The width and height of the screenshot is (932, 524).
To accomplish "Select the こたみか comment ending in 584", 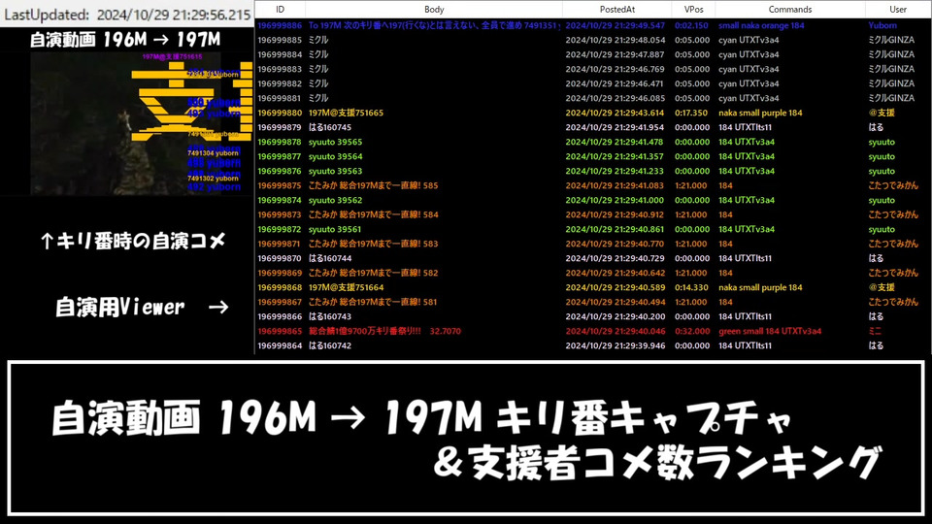I will coord(373,214).
